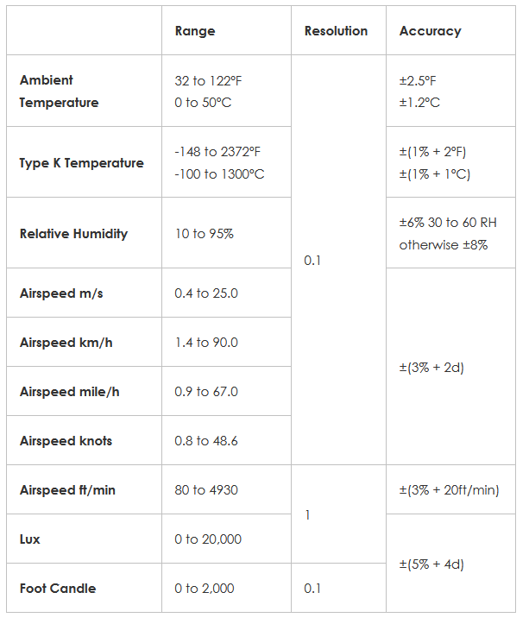Select the Ambient Temperature row label
The width and height of the screenshot is (529, 624).
click(x=59, y=91)
